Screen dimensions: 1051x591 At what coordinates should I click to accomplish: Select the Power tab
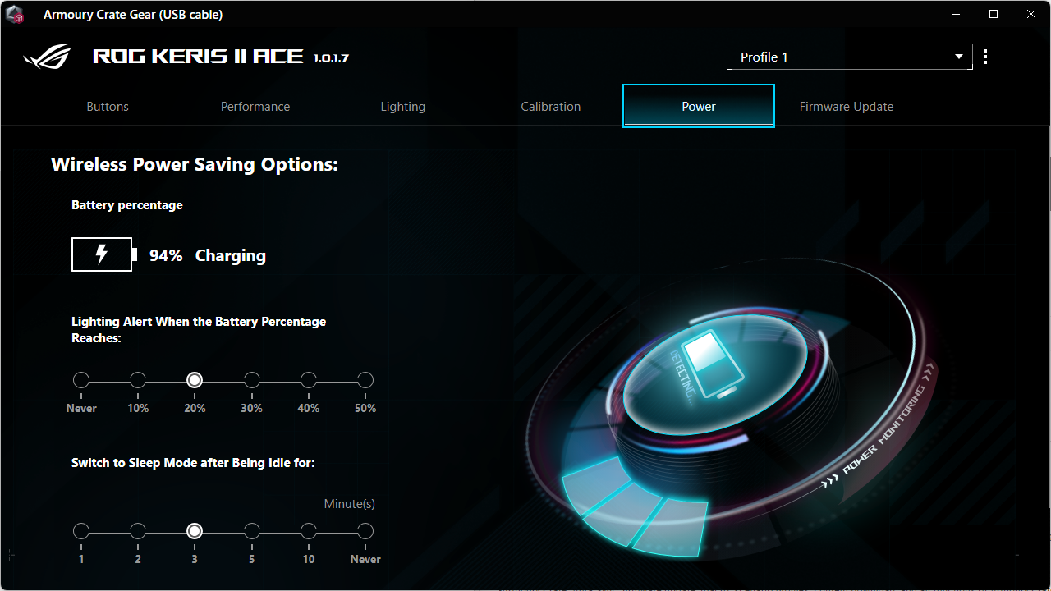[x=699, y=107]
